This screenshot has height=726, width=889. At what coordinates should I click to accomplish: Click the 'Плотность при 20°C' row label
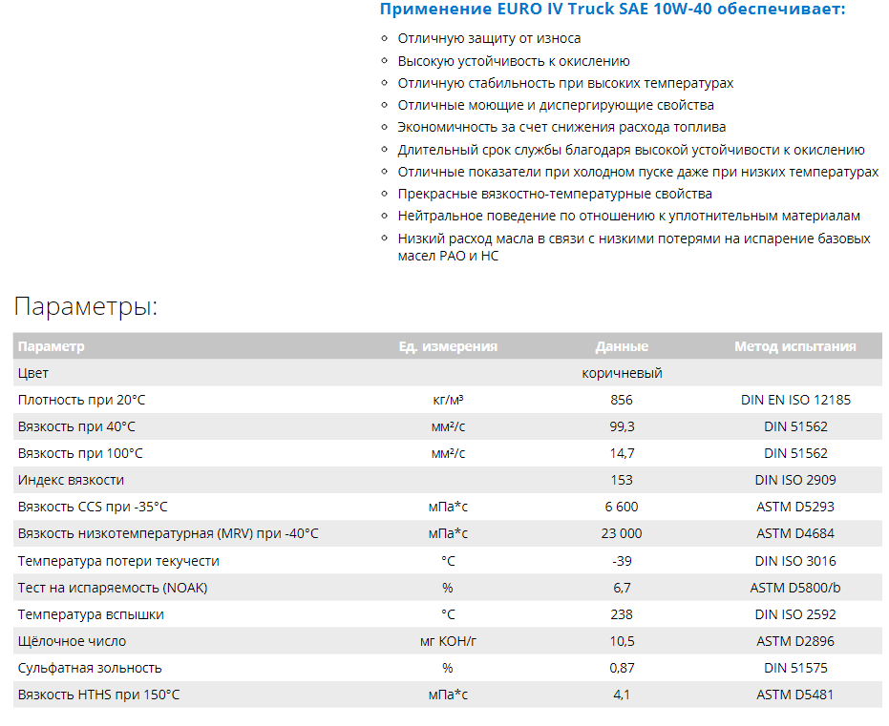(82, 400)
